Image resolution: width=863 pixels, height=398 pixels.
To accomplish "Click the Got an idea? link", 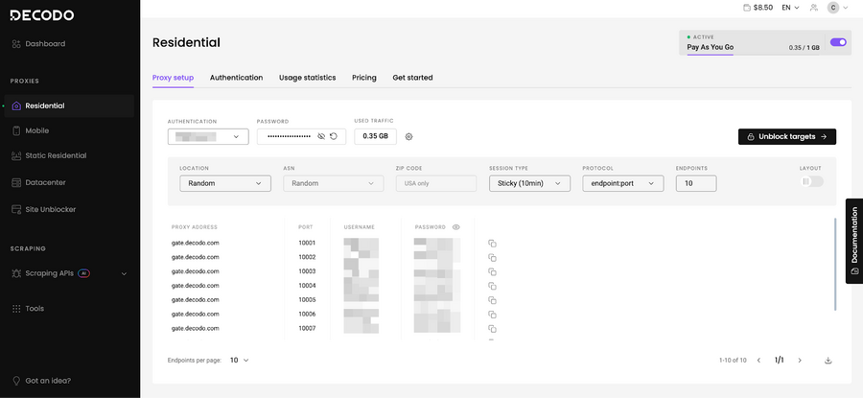I will pos(41,381).
